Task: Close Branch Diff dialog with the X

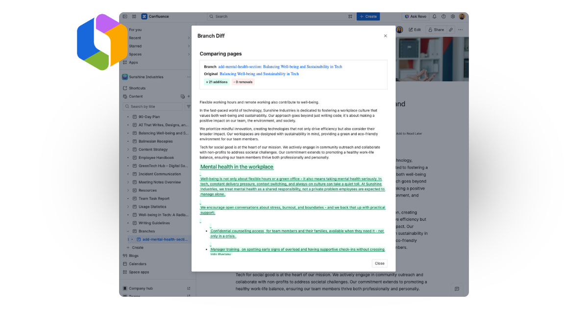Action: coord(385,36)
